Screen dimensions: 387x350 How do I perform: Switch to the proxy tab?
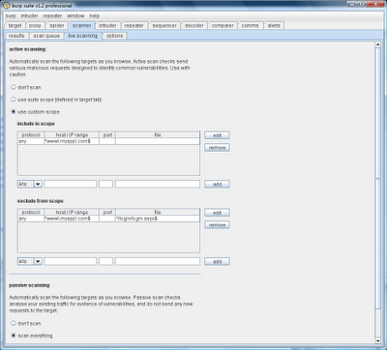[35, 25]
